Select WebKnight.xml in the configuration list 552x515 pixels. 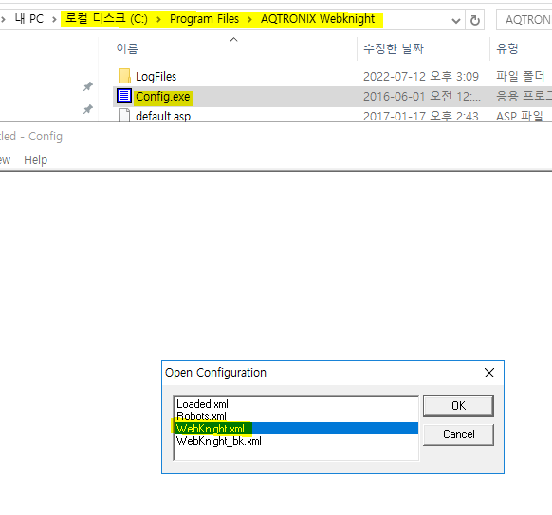pyautogui.click(x=296, y=429)
